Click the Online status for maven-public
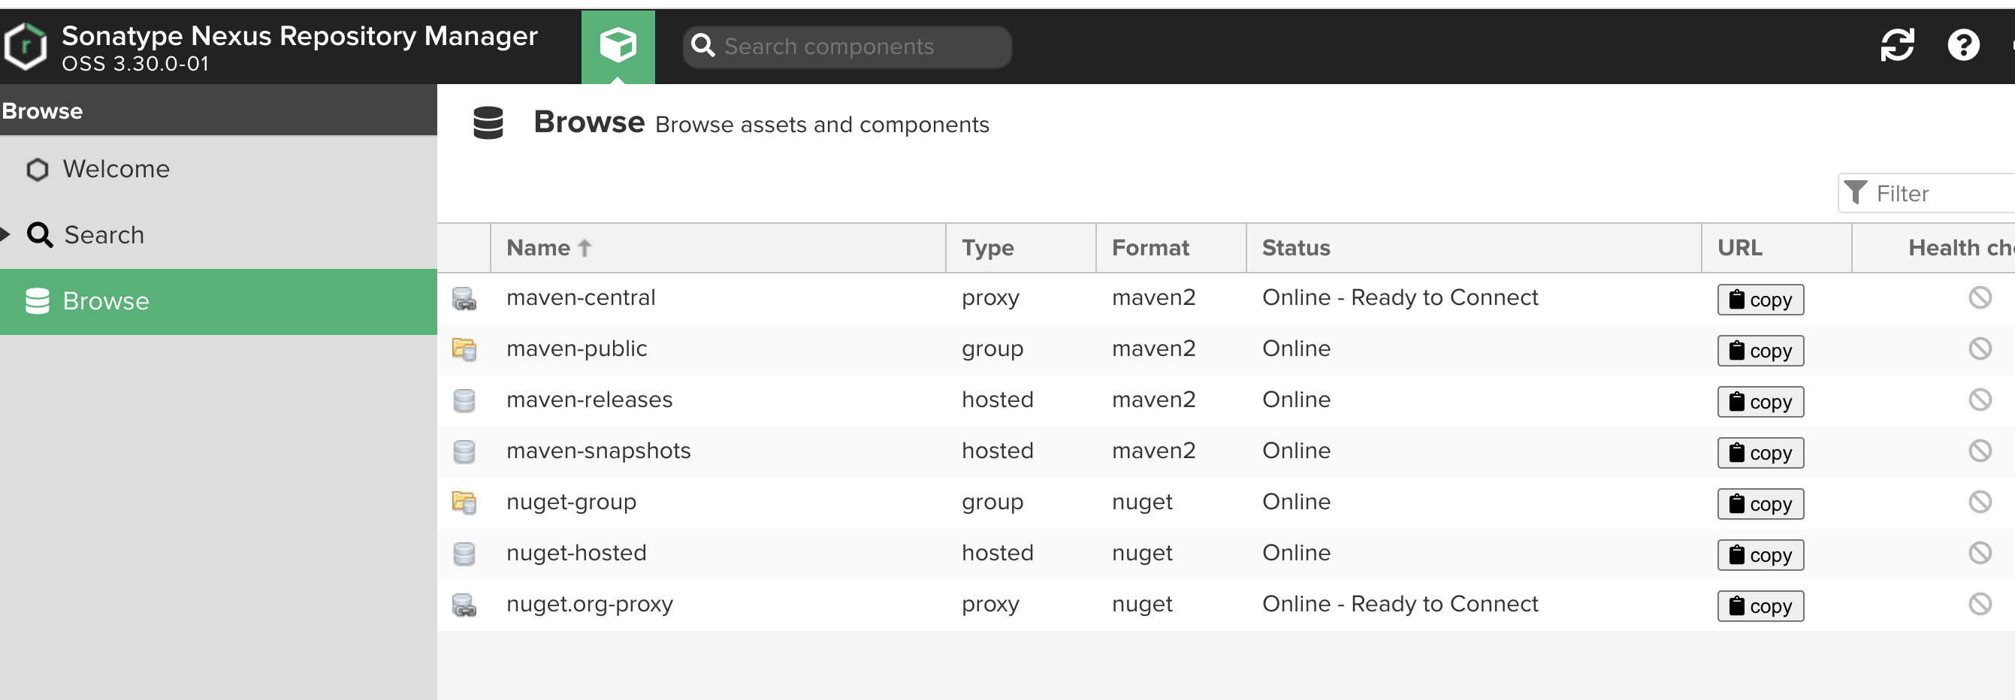Image resolution: width=2015 pixels, height=700 pixels. 1296,348
